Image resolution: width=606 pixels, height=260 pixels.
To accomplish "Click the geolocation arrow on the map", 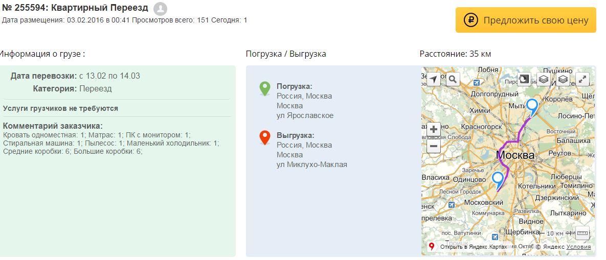I will pyautogui.click(x=433, y=79).
